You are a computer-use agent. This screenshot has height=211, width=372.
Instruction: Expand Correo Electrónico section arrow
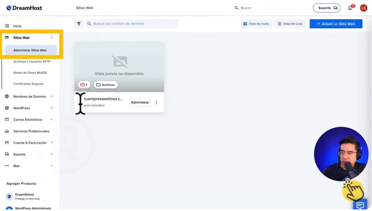coord(52,119)
